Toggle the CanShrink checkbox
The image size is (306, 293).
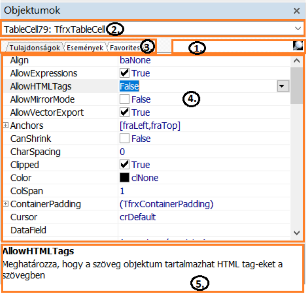point(124,139)
